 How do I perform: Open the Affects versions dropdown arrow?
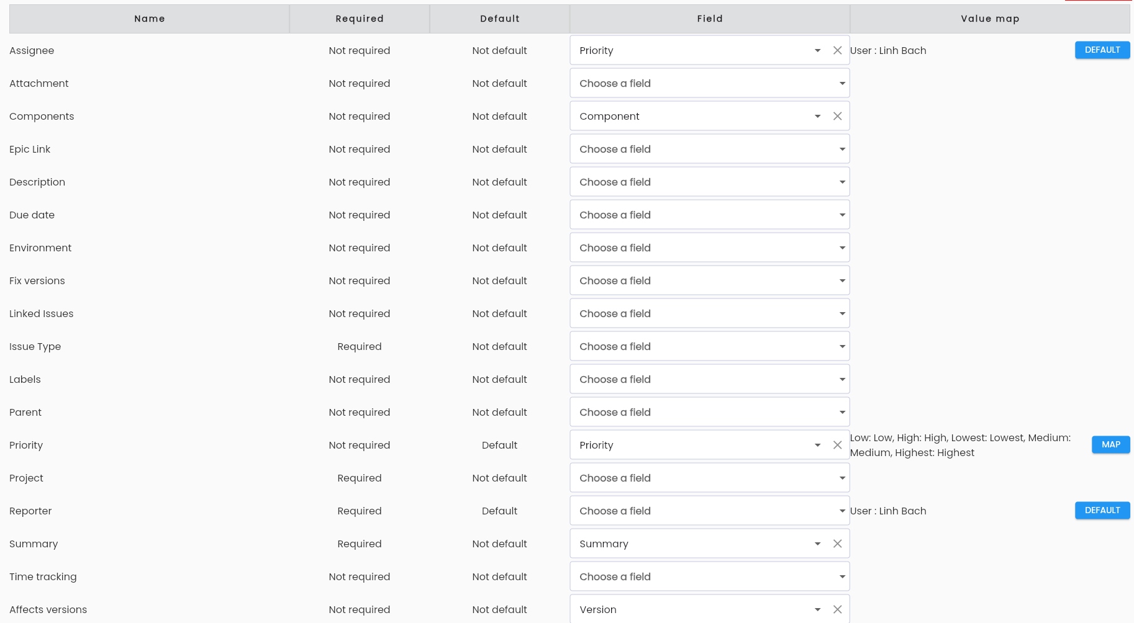[817, 609]
